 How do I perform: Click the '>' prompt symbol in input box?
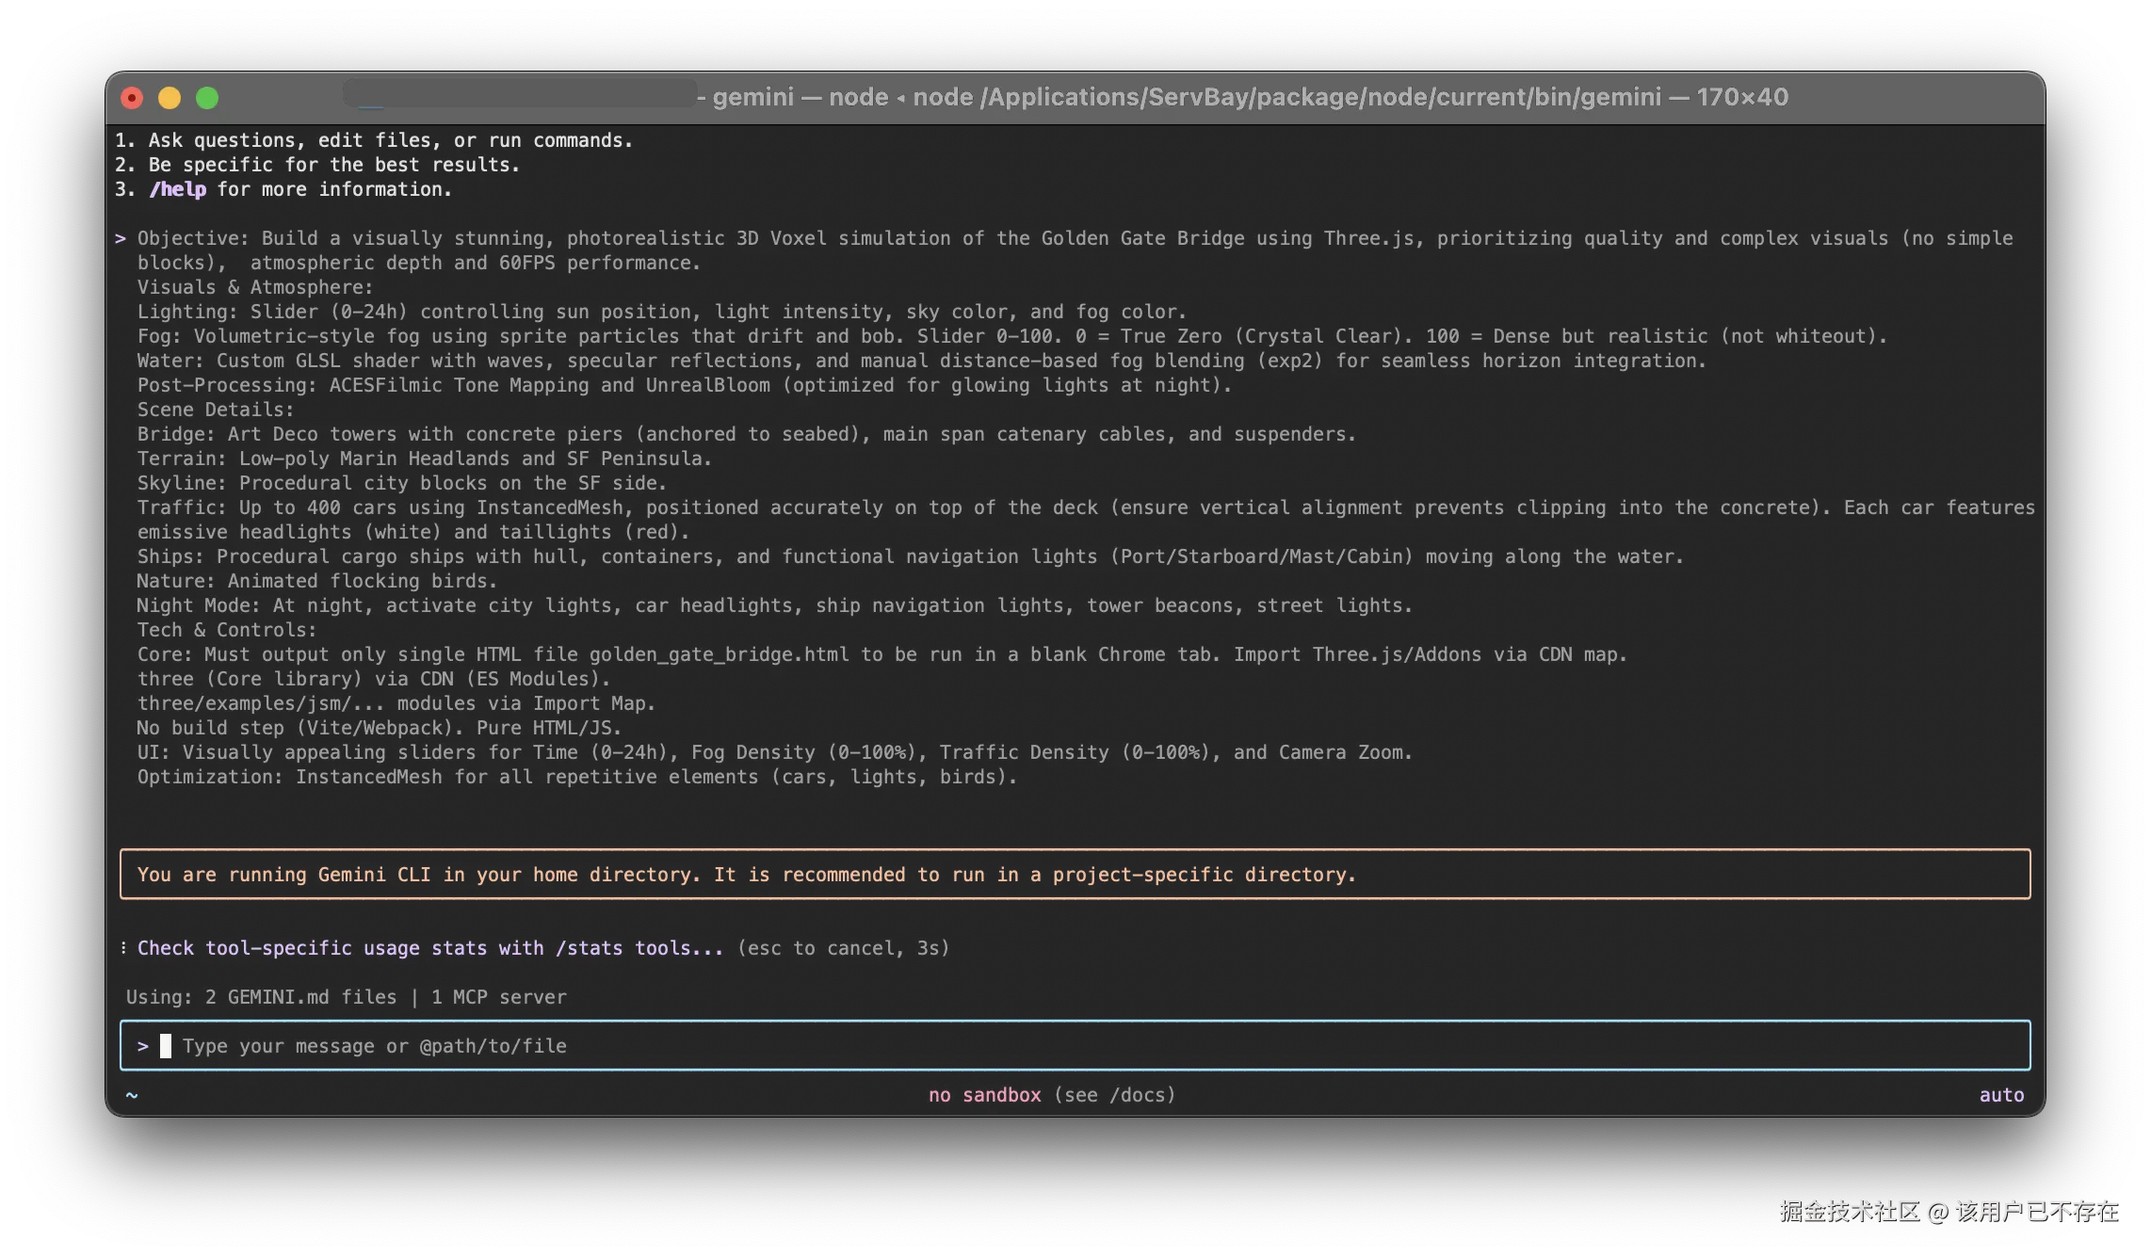pos(143,1046)
